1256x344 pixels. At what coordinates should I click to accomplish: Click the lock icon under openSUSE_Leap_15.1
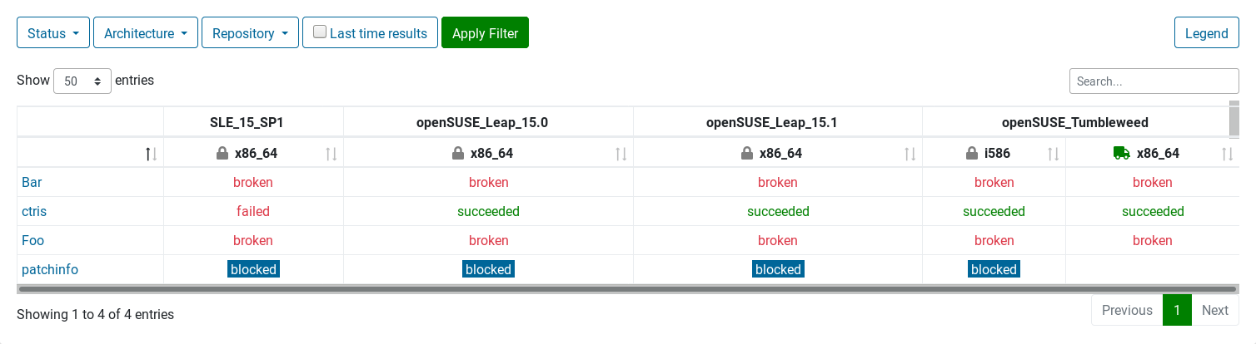point(746,153)
